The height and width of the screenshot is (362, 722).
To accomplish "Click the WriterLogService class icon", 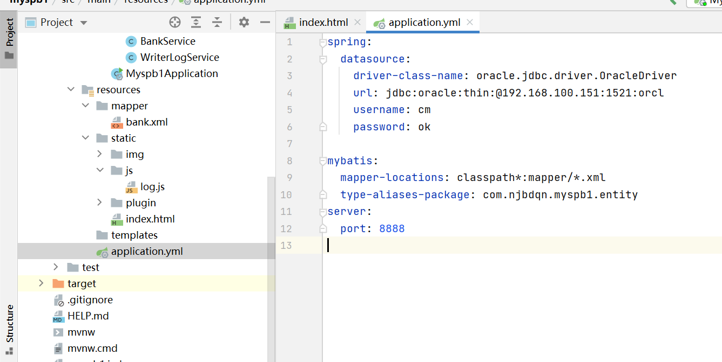I will point(131,57).
